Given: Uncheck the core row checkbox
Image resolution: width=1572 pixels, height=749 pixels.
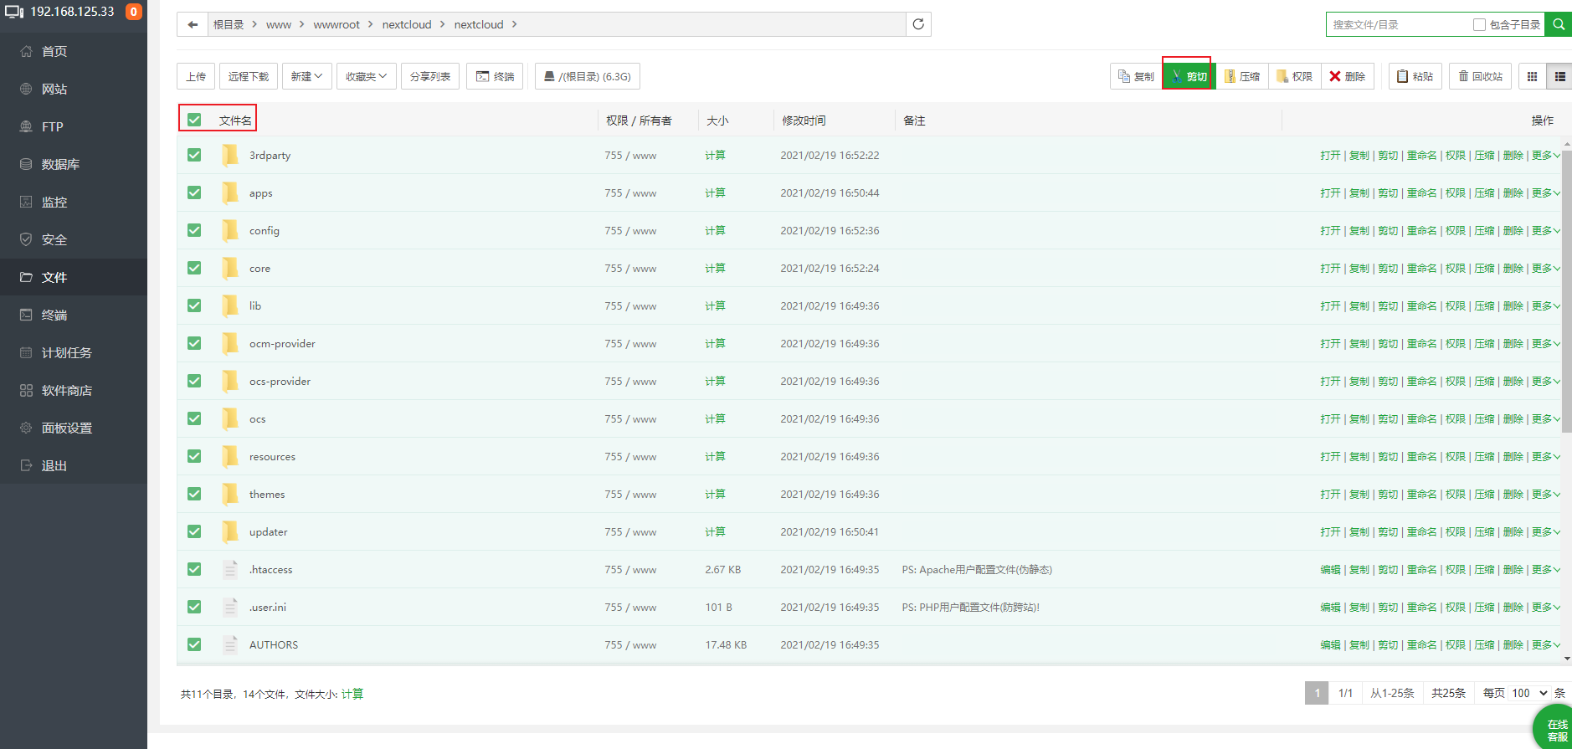Looking at the screenshot, I should coord(194,268).
